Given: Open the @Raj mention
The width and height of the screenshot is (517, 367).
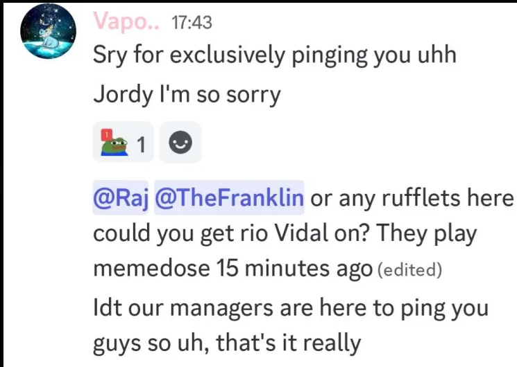Looking at the screenshot, I should (x=121, y=198).
